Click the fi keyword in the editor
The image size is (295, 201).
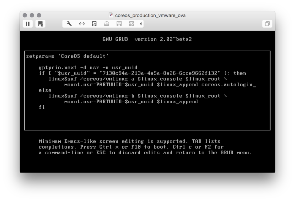point(41,107)
